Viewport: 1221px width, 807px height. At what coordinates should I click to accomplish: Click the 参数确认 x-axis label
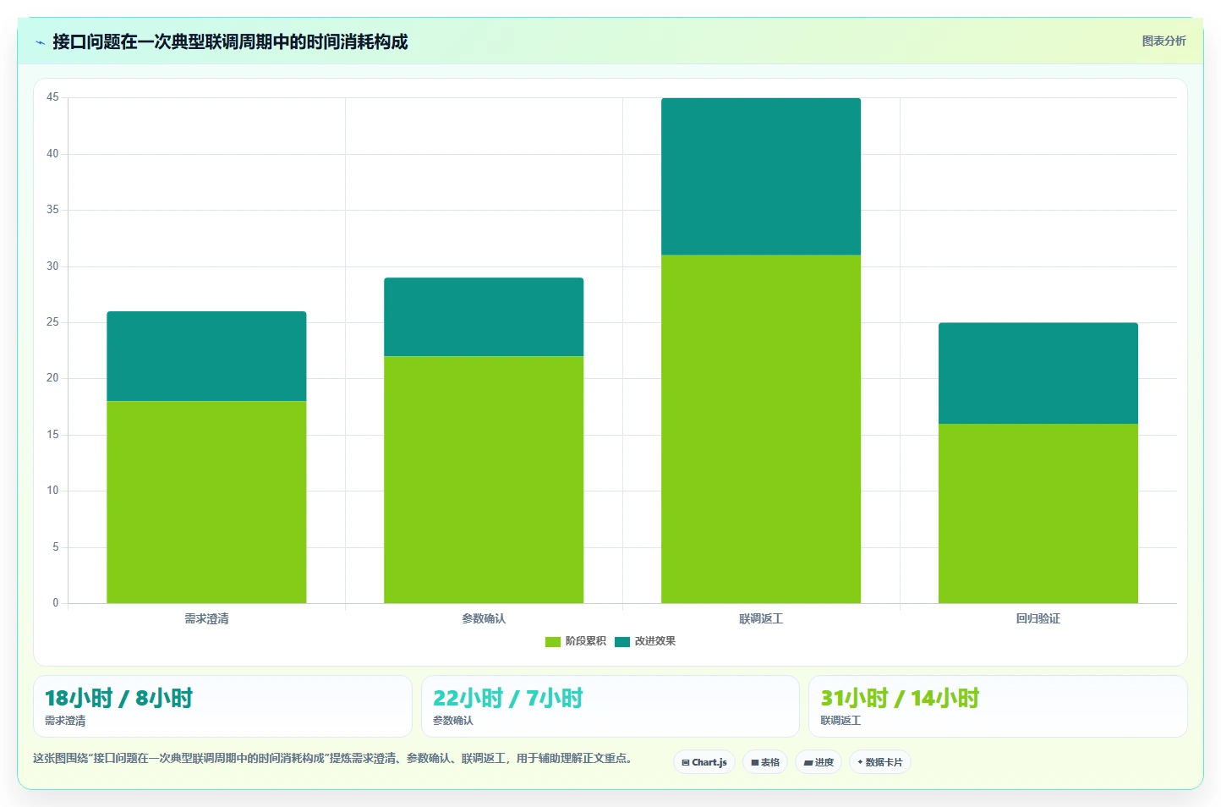tap(484, 618)
